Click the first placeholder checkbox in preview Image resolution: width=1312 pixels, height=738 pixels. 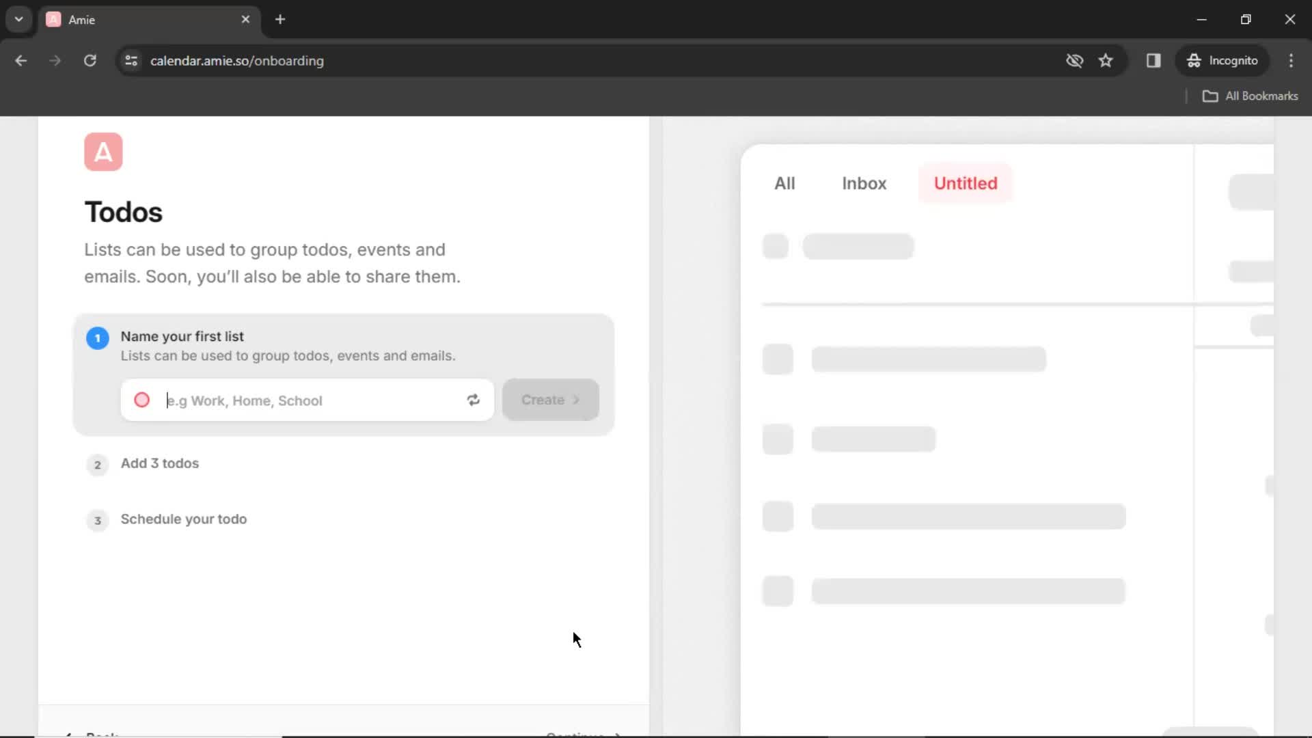[x=775, y=246]
